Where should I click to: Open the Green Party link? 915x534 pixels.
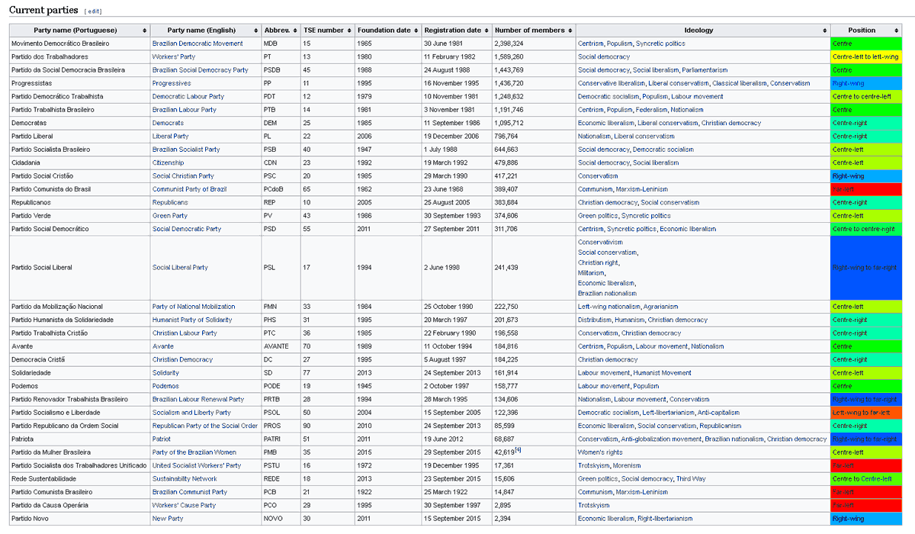170,216
